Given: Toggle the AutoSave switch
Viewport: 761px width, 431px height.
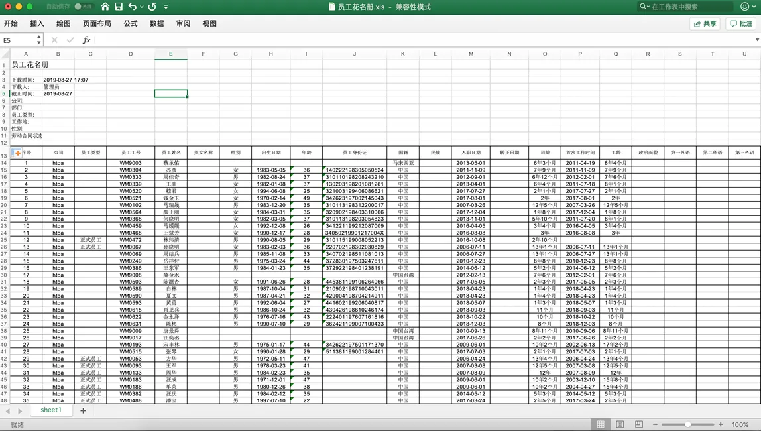Looking at the screenshot, I should [x=83, y=7].
